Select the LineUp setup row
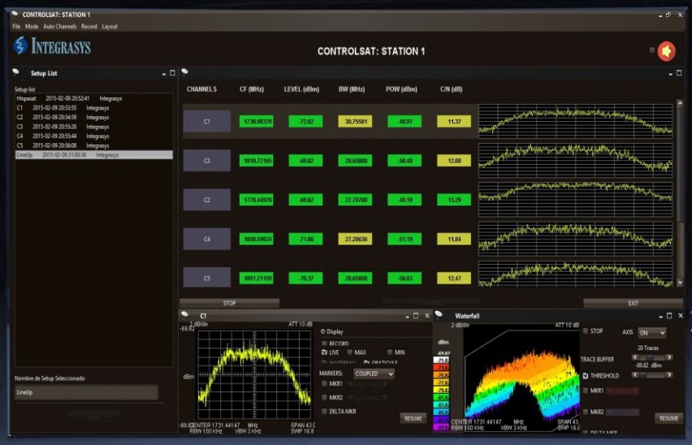 coord(94,155)
